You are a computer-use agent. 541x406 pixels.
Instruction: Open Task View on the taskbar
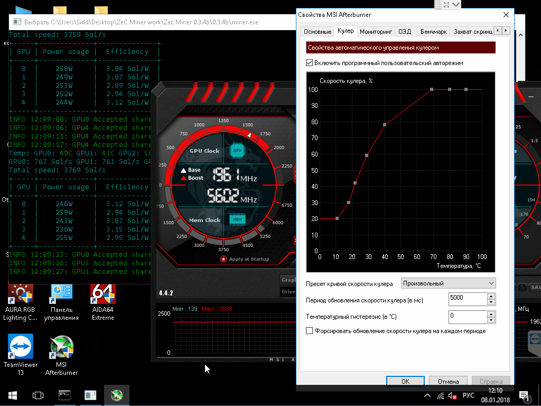click(38, 395)
